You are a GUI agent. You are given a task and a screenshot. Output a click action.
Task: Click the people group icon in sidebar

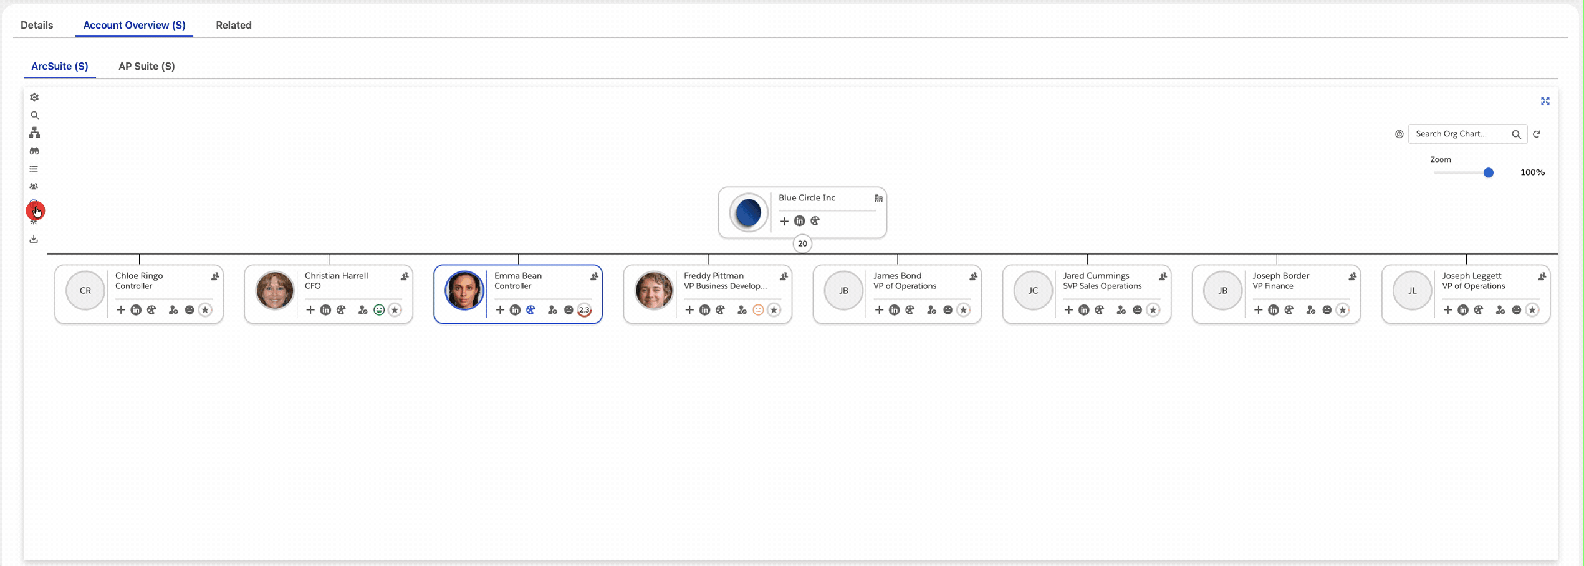(x=34, y=186)
